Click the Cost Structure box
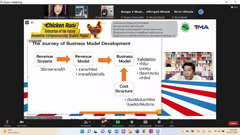The height and width of the screenshot is (135, 240). tap(124, 89)
